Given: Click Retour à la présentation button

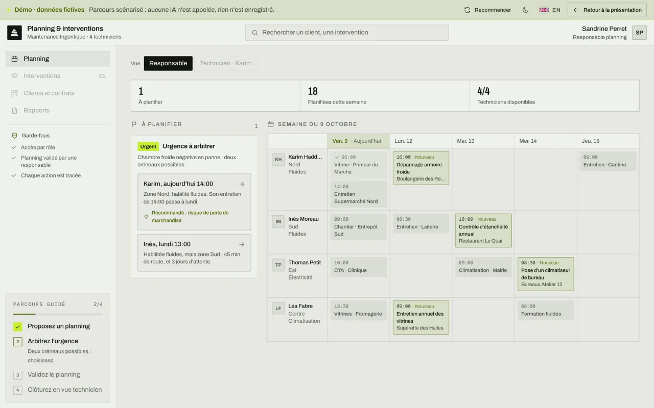Looking at the screenshot, I should tap(608, 10).
